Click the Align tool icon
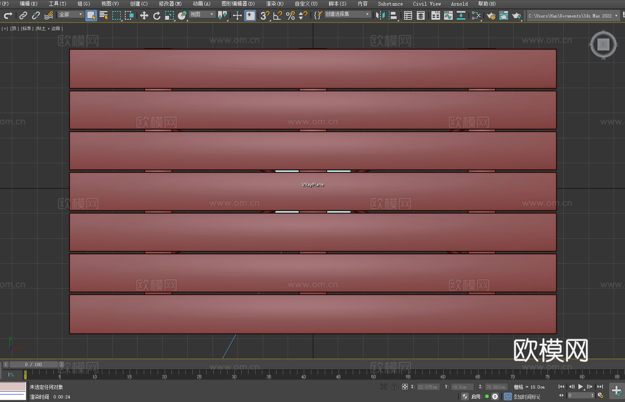The width and height of the screenshot is (625, 402). coord(393,15)
